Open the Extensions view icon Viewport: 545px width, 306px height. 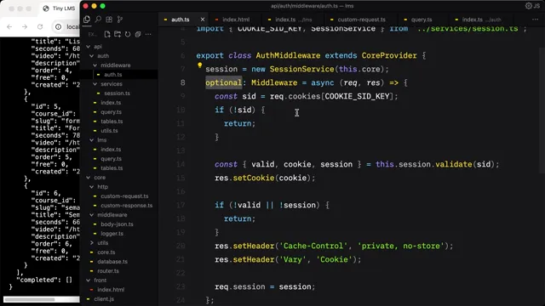(x=109, y=20)
